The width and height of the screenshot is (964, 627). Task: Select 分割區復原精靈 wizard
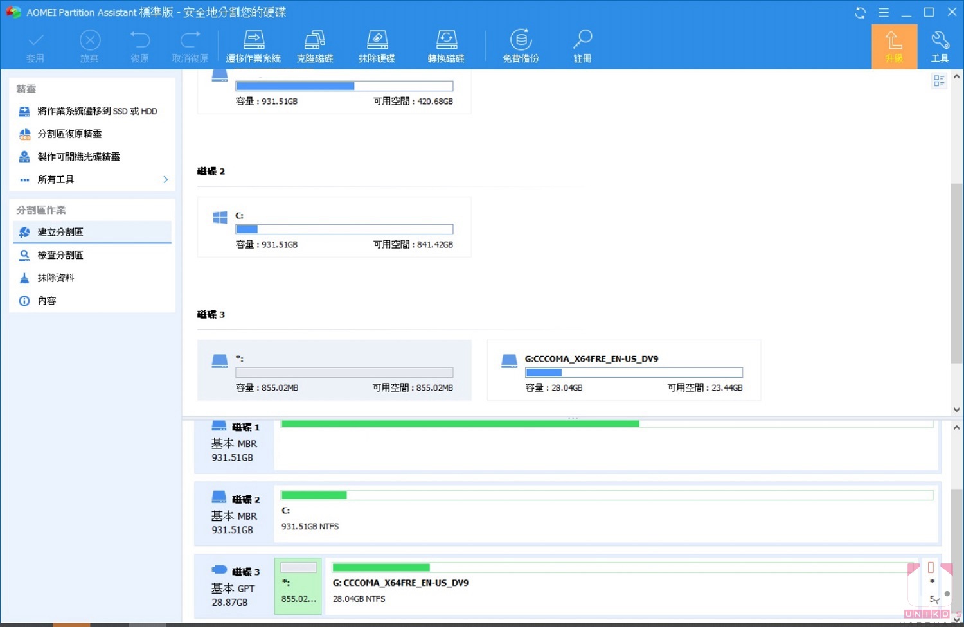point(93,134)
